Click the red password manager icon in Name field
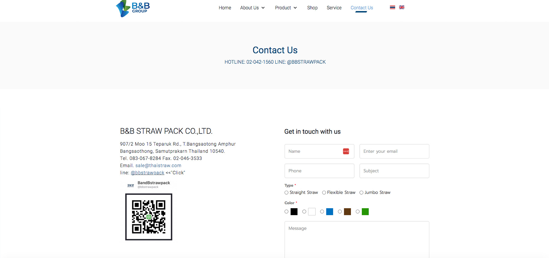The image size is (549, 258). (x=346, y=151)
